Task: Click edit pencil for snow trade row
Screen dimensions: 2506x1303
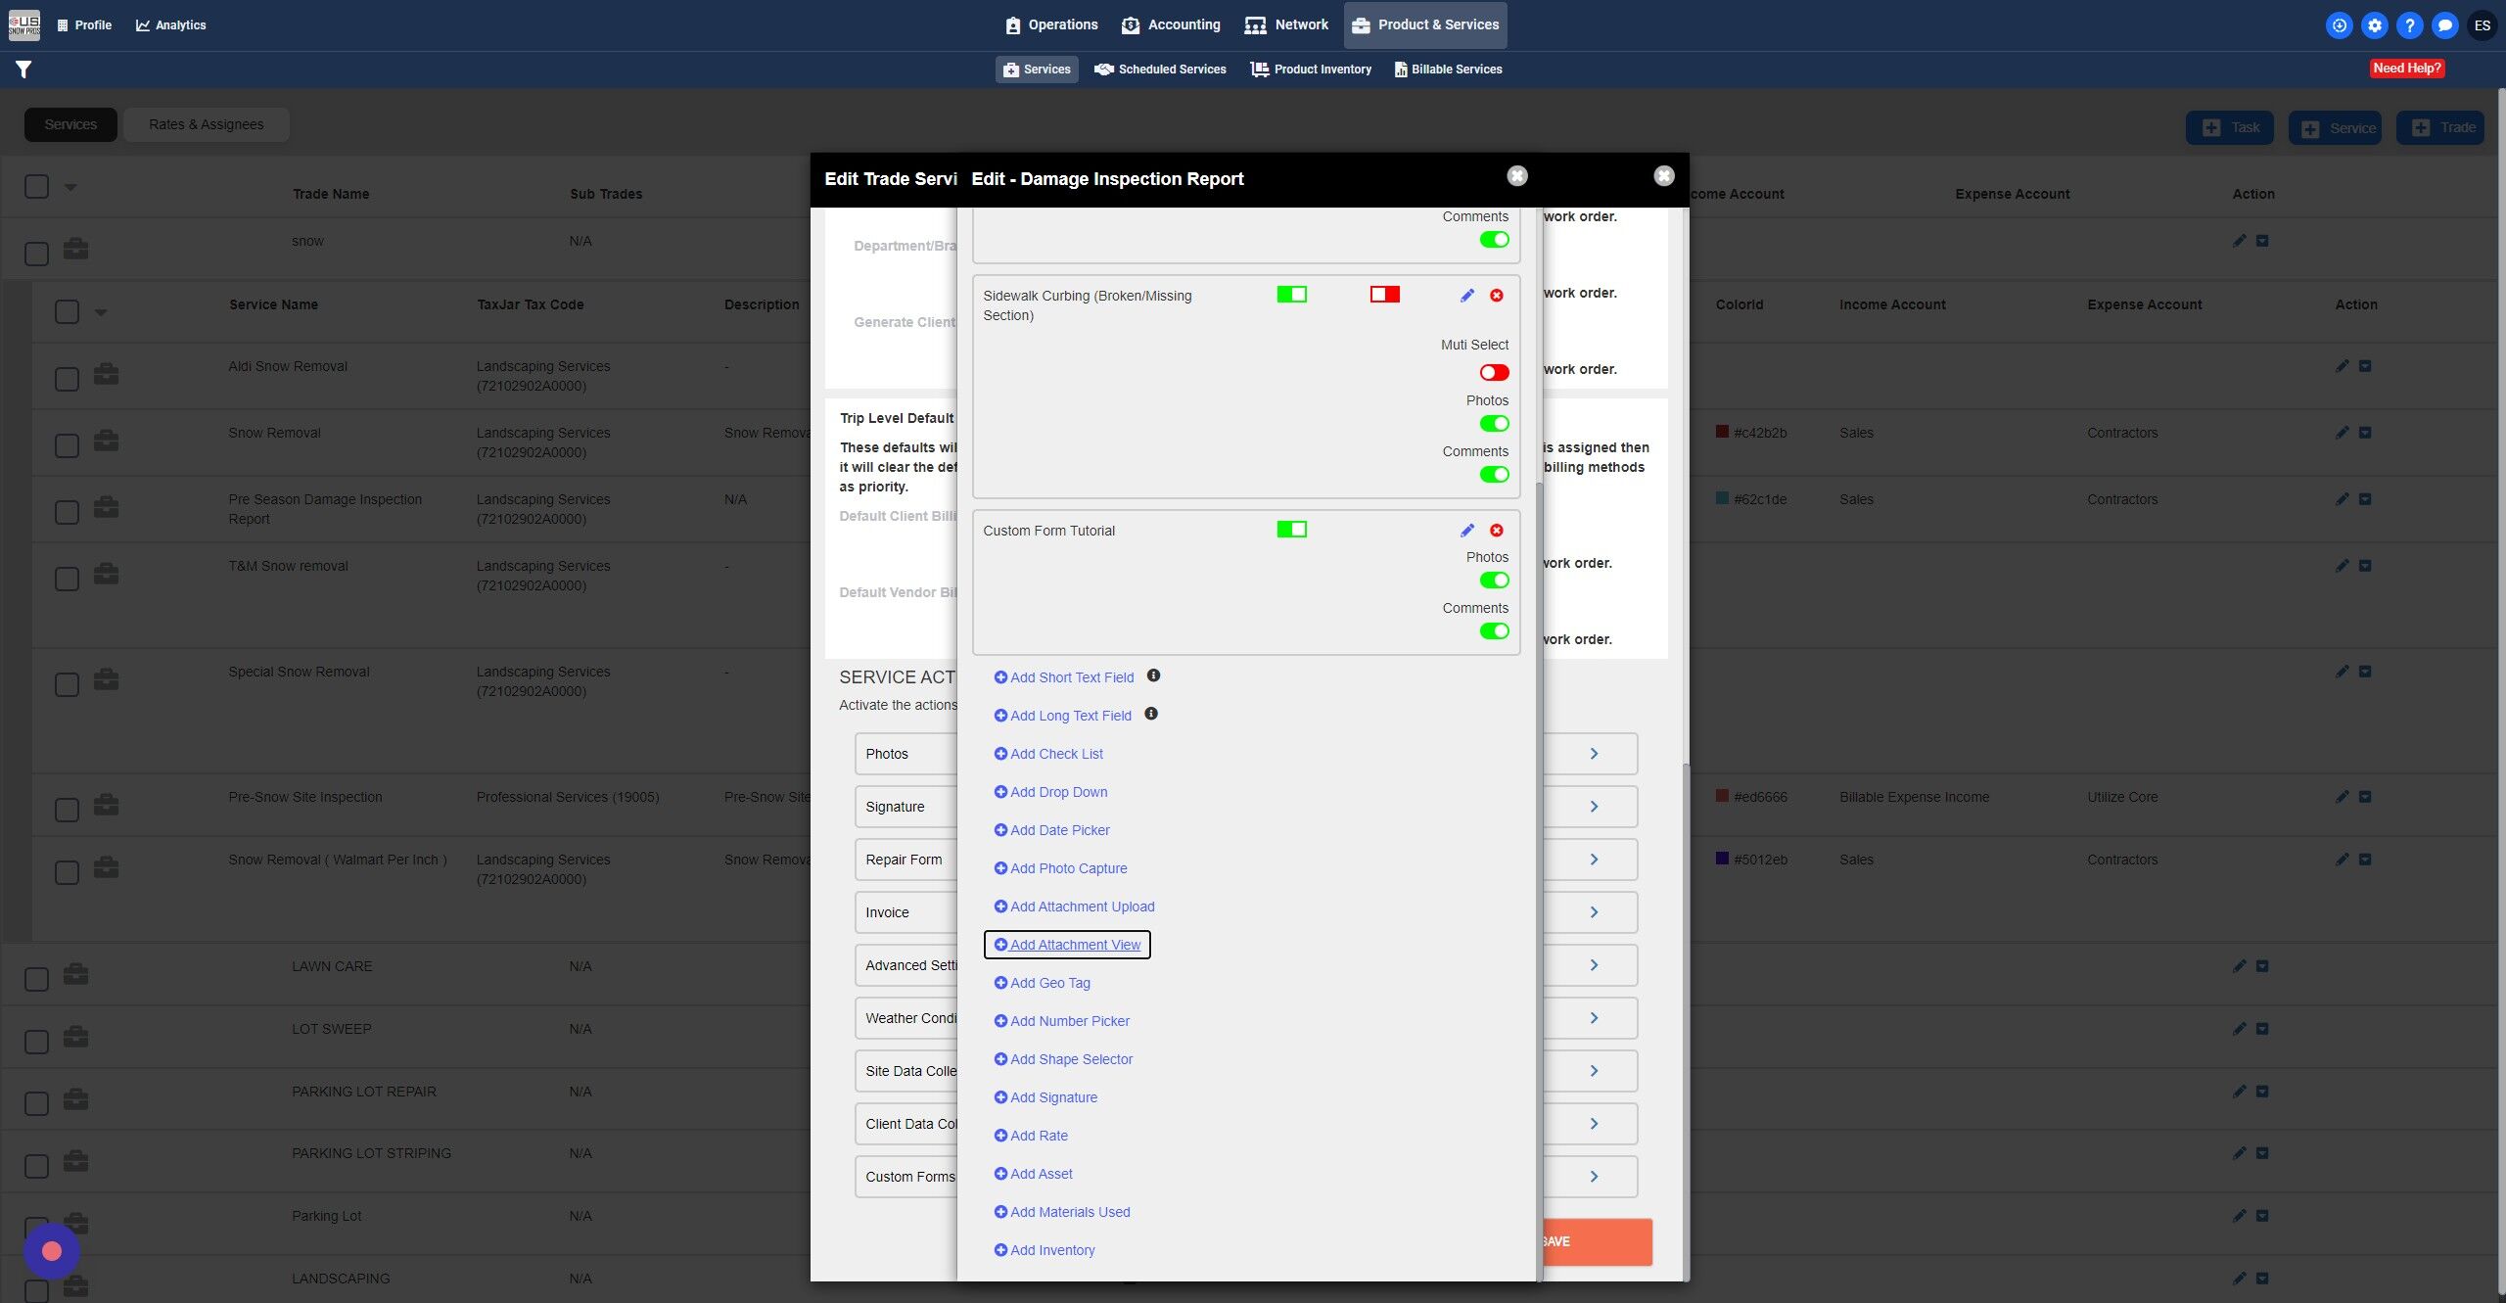Action: click(2240, 241)
